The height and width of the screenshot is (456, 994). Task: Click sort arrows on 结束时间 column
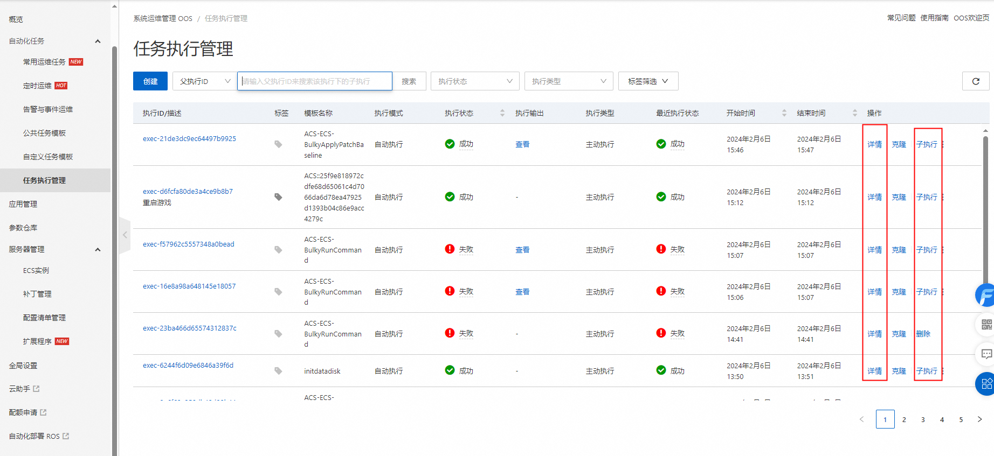(x=855, y=113)
